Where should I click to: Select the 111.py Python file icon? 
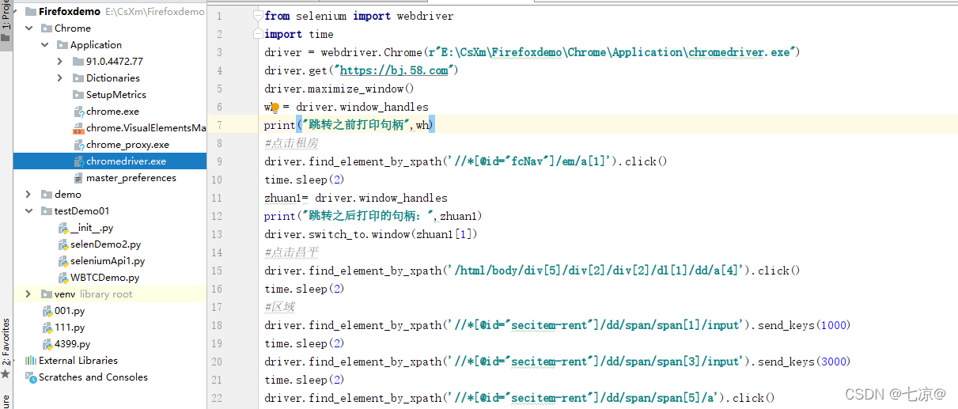point(47,328)
